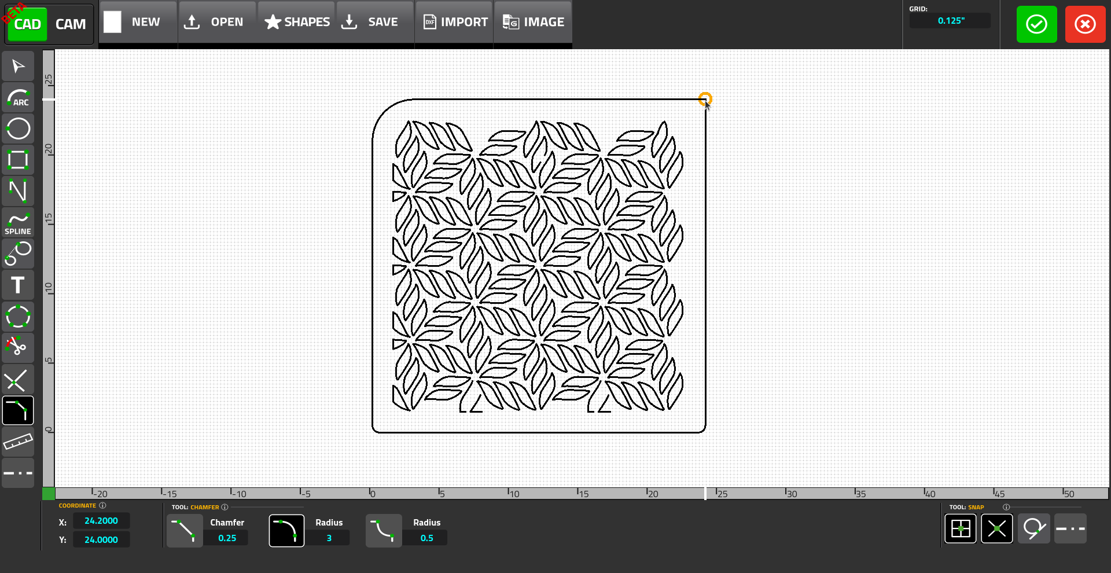
Task: Click the X coordinate input field
Action: pyautogui.click(x=101, y=520)
